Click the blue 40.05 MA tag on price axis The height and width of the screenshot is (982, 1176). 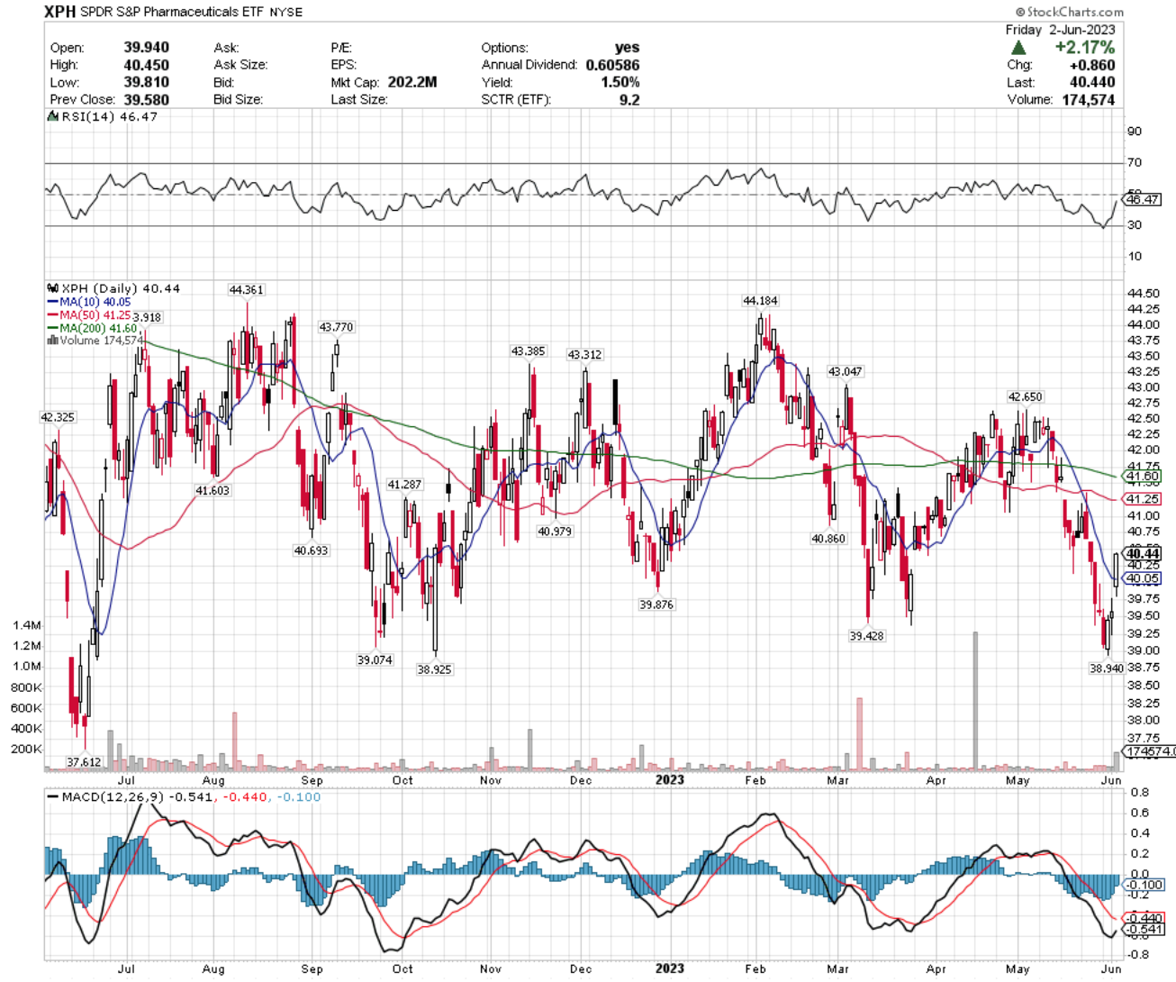point(1143,578)
